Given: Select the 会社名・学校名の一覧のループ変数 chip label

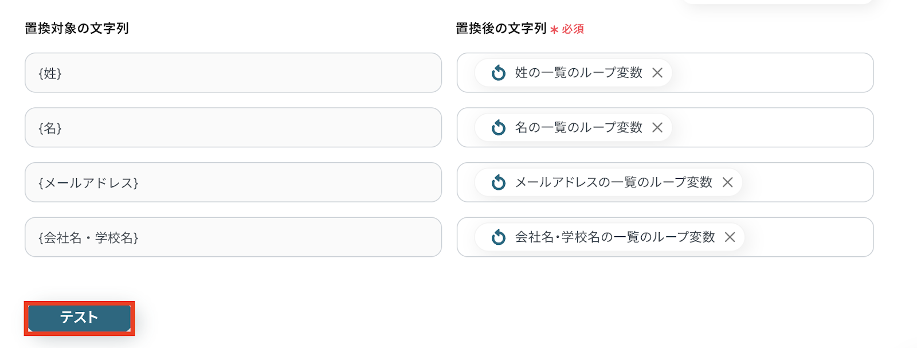Looking at the screenshot, I should [x=614, y=237].
